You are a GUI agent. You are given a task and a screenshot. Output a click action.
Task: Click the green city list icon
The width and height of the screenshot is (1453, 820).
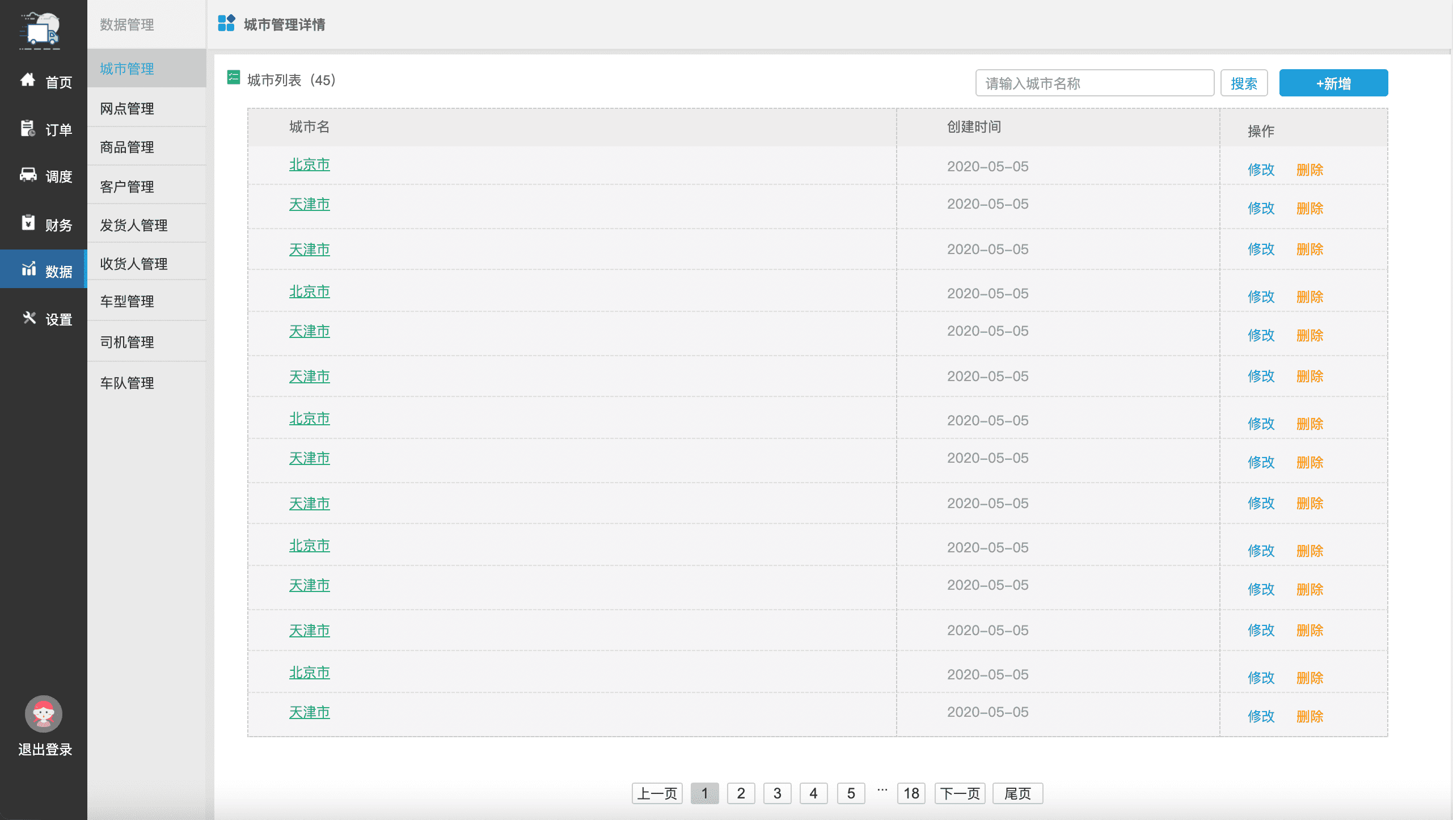coord(233,77)
